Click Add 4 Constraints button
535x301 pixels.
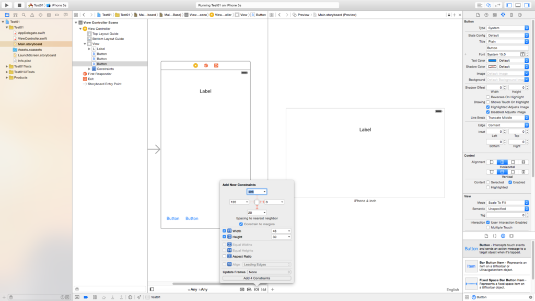point(257,278)
